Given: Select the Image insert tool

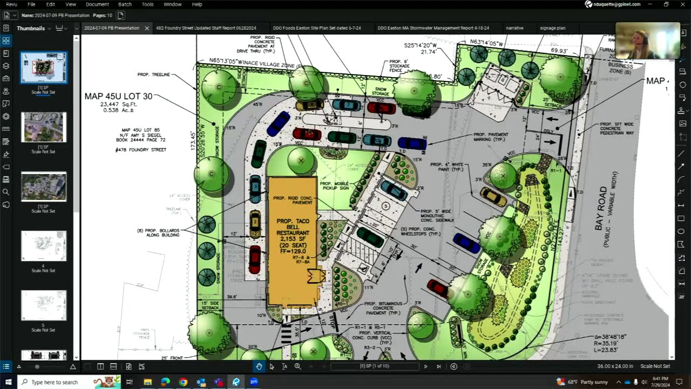Looking at the screenshot, I should pos(683,124).
